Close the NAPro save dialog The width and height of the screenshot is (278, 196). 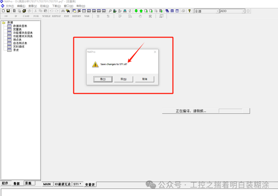point(155,52)
